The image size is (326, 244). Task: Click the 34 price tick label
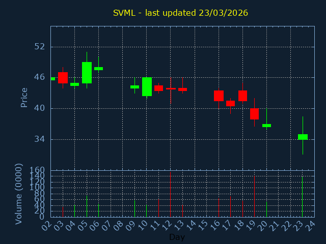(40, 139)
